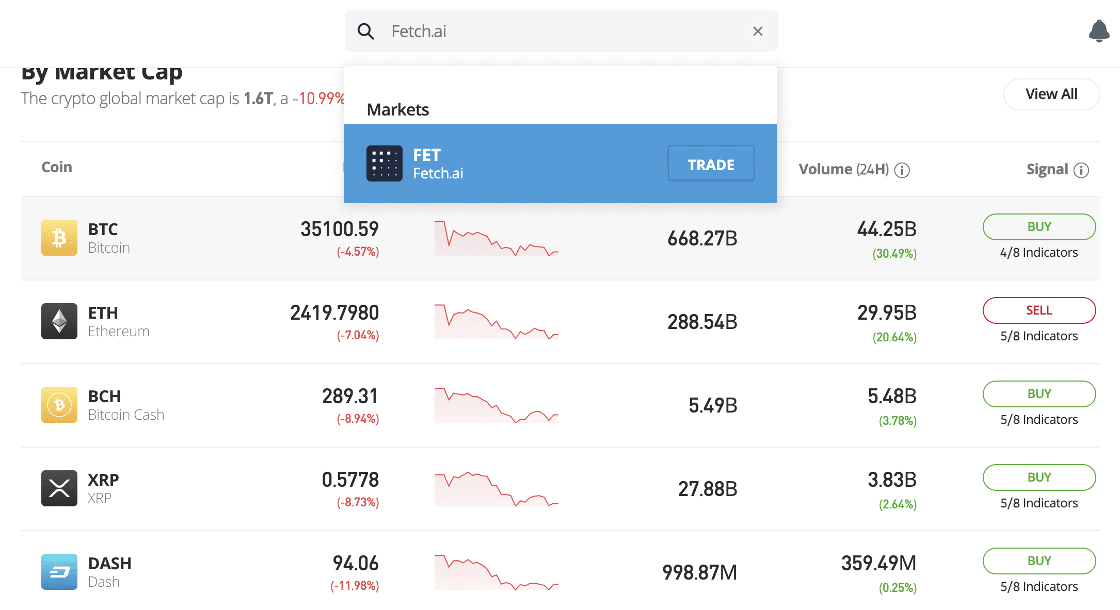Click the Markets heading in search results
1120x610 pixels.
(398, 110)
